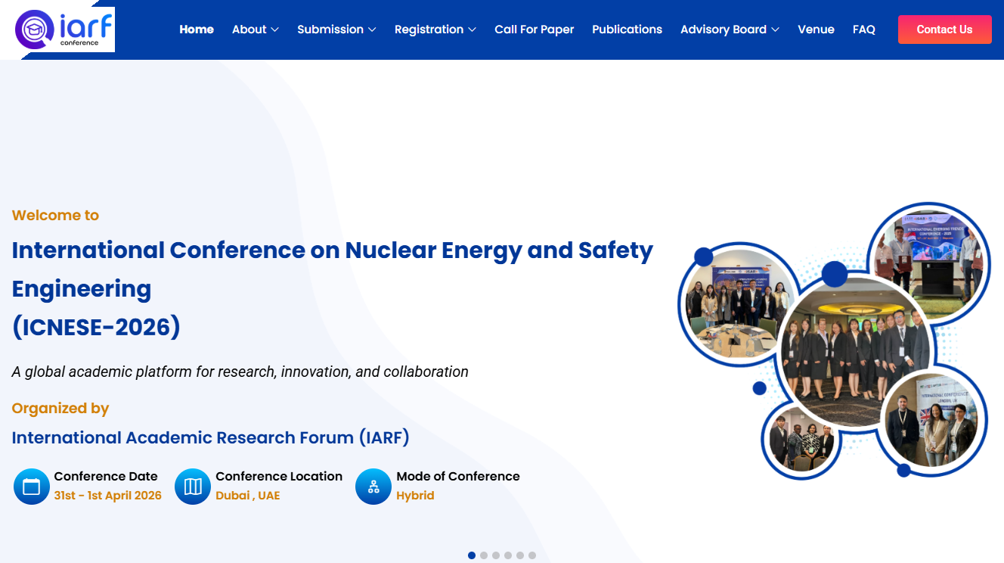
Task: Go to the Home page
Action: (x=197, y=30)
